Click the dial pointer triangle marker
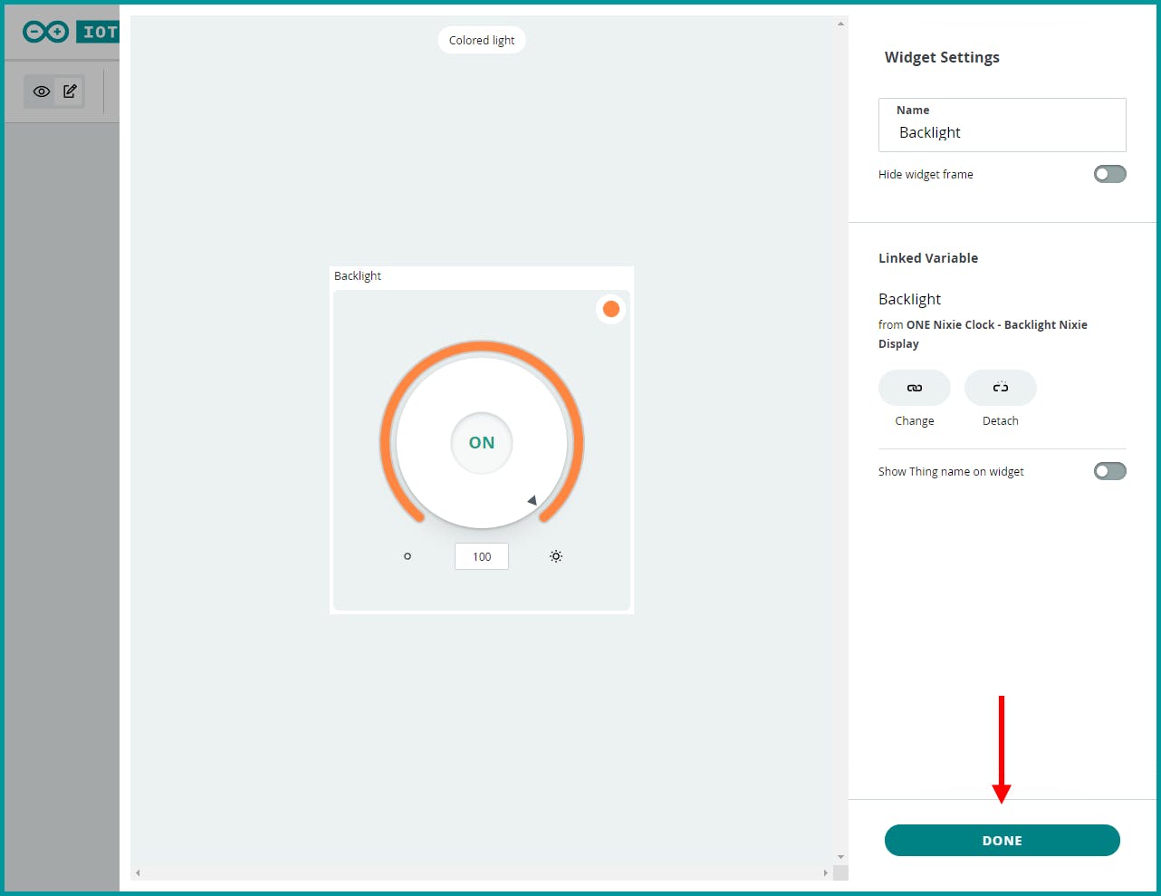 pyautogui.click(x=533, y=500)
